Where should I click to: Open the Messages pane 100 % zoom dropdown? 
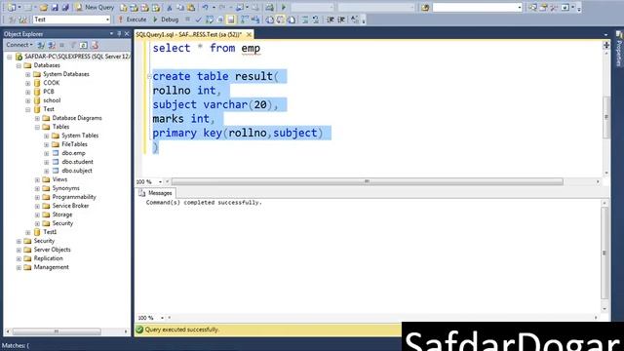[162, 318]
